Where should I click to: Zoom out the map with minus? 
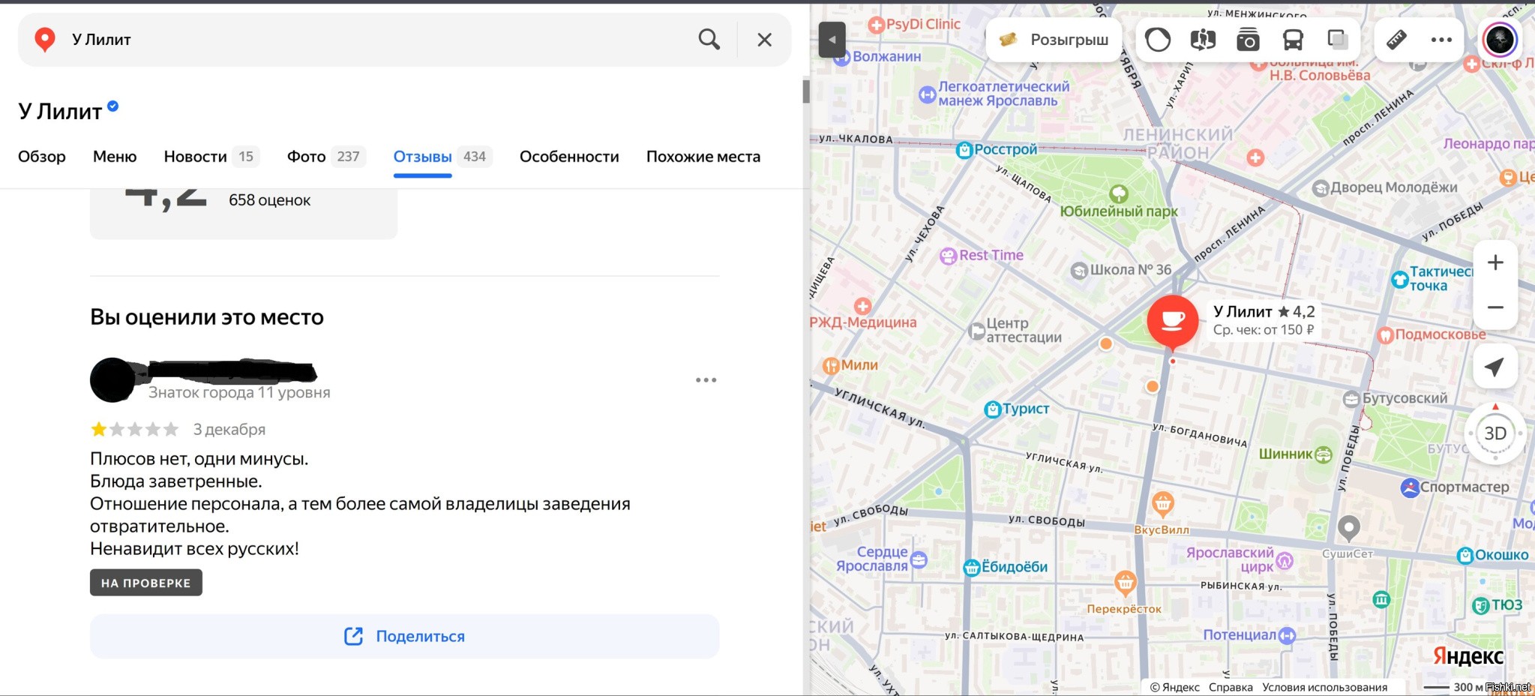pyautogui.click(x=1495, y=307)
